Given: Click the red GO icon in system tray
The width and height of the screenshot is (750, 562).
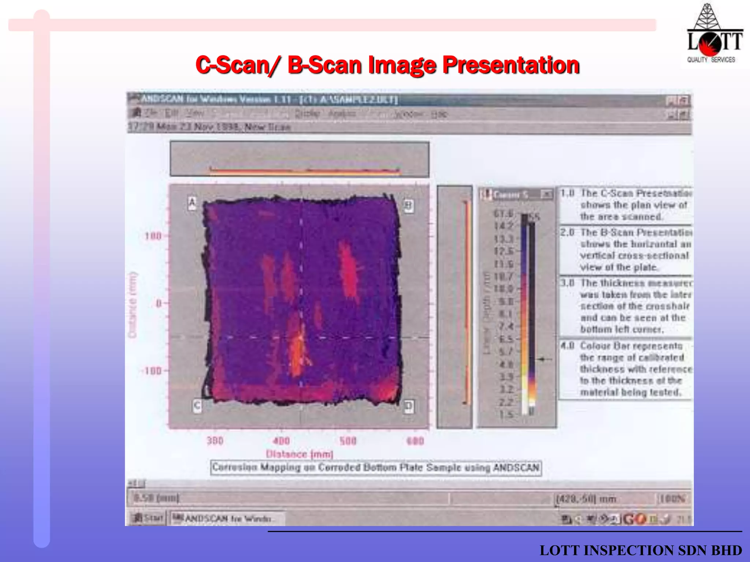Looking at the screenshot, I should (x=635, y=519).
